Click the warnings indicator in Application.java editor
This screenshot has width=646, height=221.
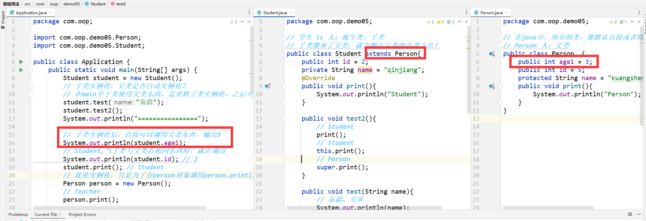pos(233,22)
